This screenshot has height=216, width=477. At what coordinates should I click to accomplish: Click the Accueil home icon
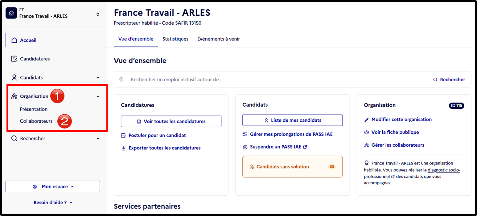[14, 40]
